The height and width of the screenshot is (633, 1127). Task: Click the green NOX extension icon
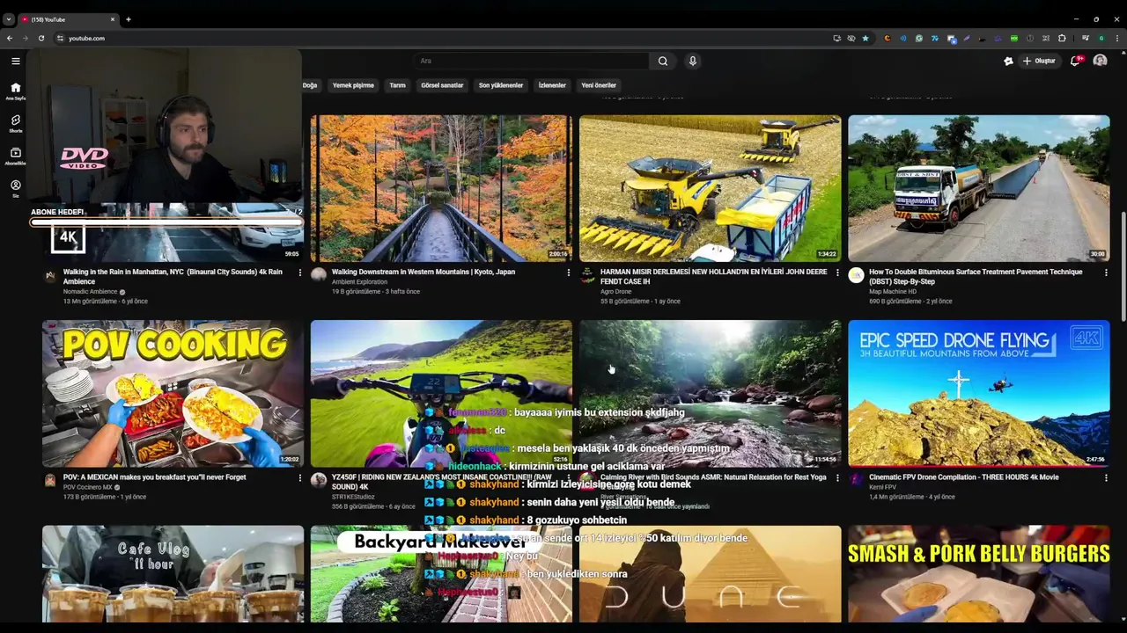coord(1014,38)
